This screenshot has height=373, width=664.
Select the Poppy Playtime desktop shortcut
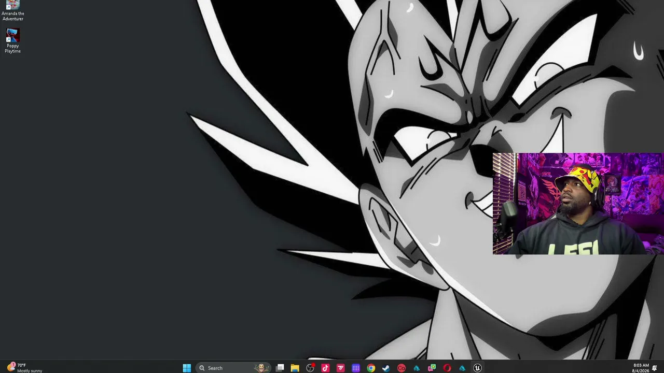pyautogui.click(x=12, y=41)
